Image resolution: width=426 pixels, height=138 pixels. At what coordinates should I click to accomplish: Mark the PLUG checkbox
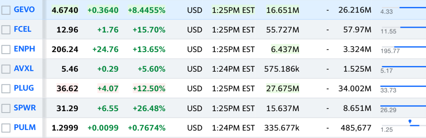click(6, 89)
